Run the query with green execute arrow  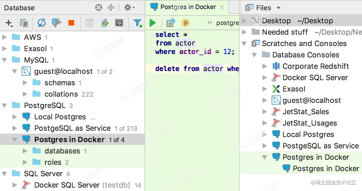point(153,23)
